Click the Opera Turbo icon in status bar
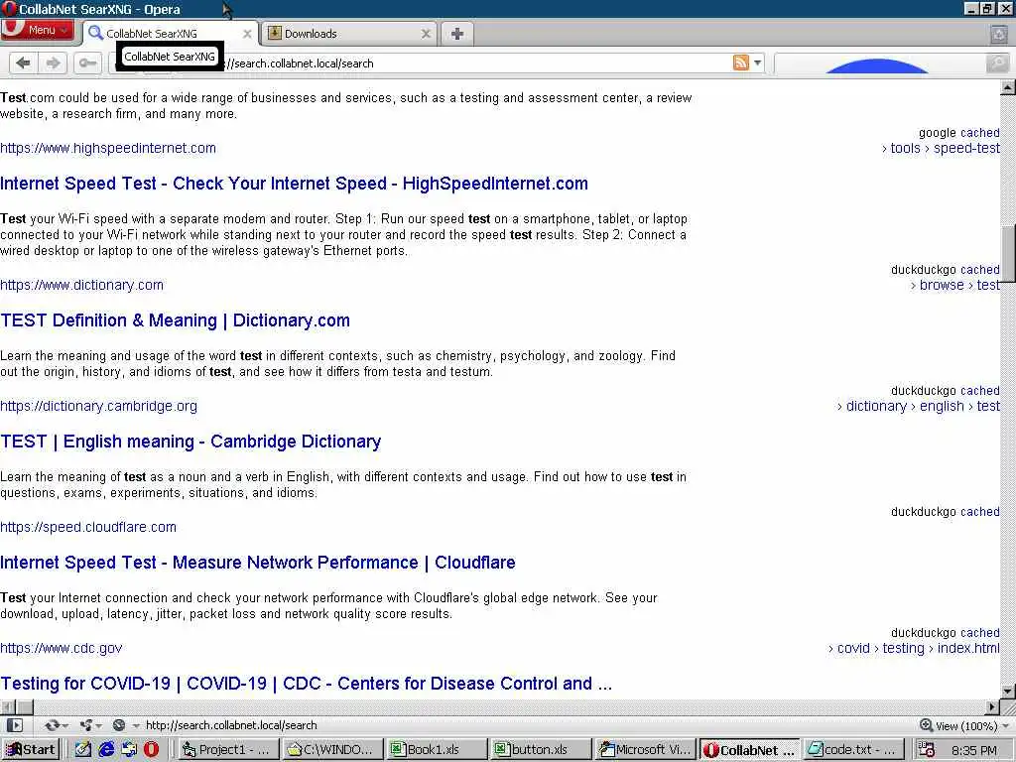The image size is (1016, 762). [x=119, y=725]
